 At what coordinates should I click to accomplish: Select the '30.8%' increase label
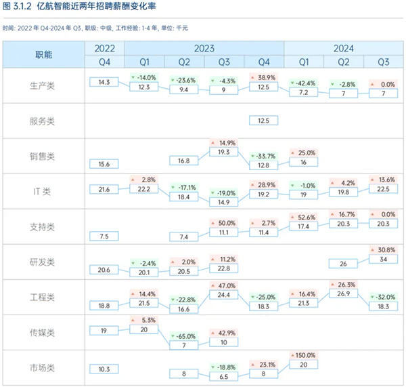coord(383,250)
